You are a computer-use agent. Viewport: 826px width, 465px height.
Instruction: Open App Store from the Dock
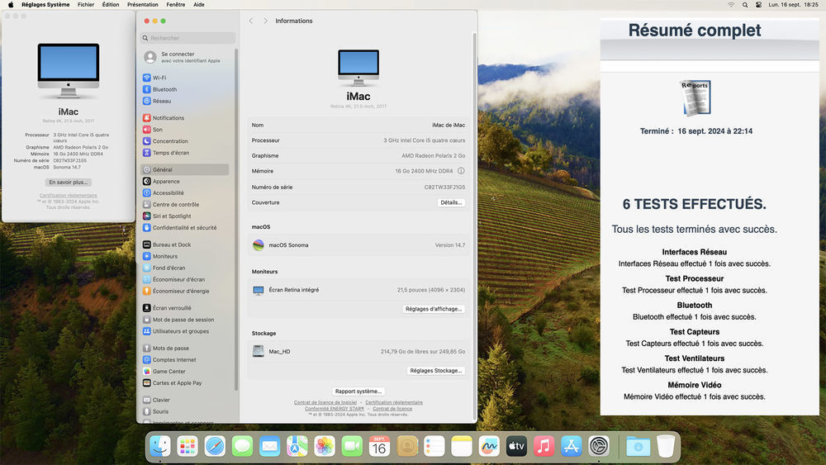[572, 447]
